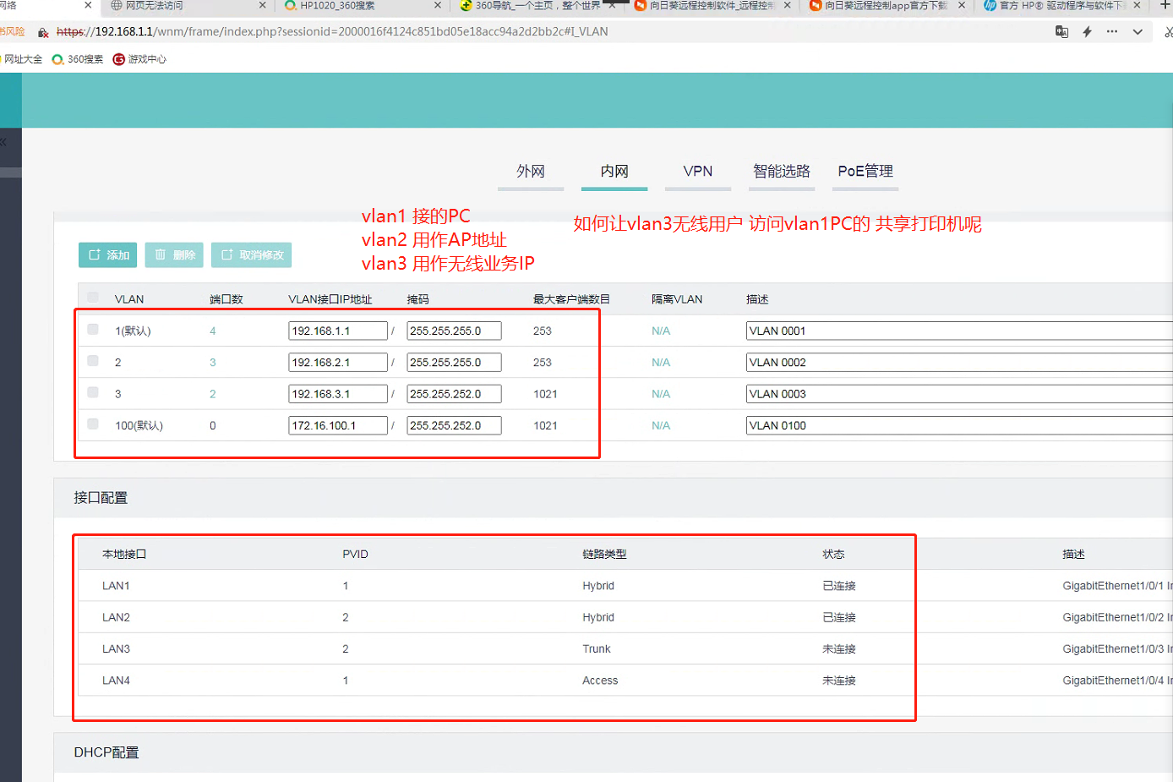This screenshot has width=1173, height=782.
Task: Click the 删除 button
Action: [x=174, y=255]
